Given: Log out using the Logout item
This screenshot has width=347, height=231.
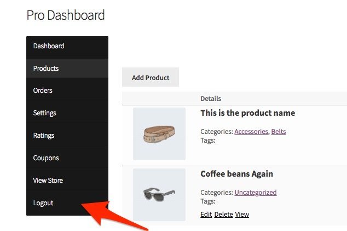Looking at the screenshot, I should pyautogui.click(x=43, y=203).
